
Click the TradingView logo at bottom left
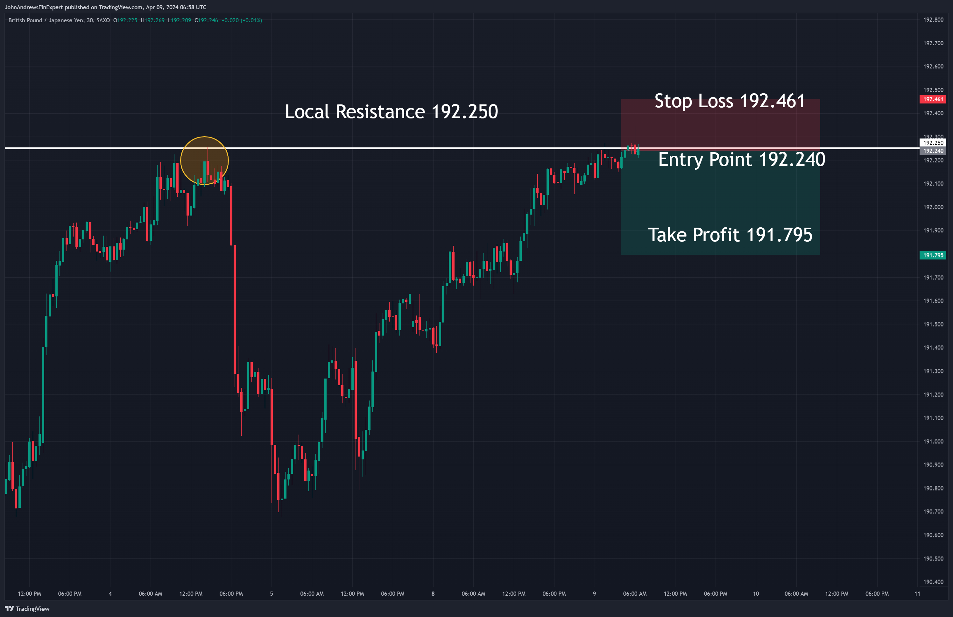point(27,609)
